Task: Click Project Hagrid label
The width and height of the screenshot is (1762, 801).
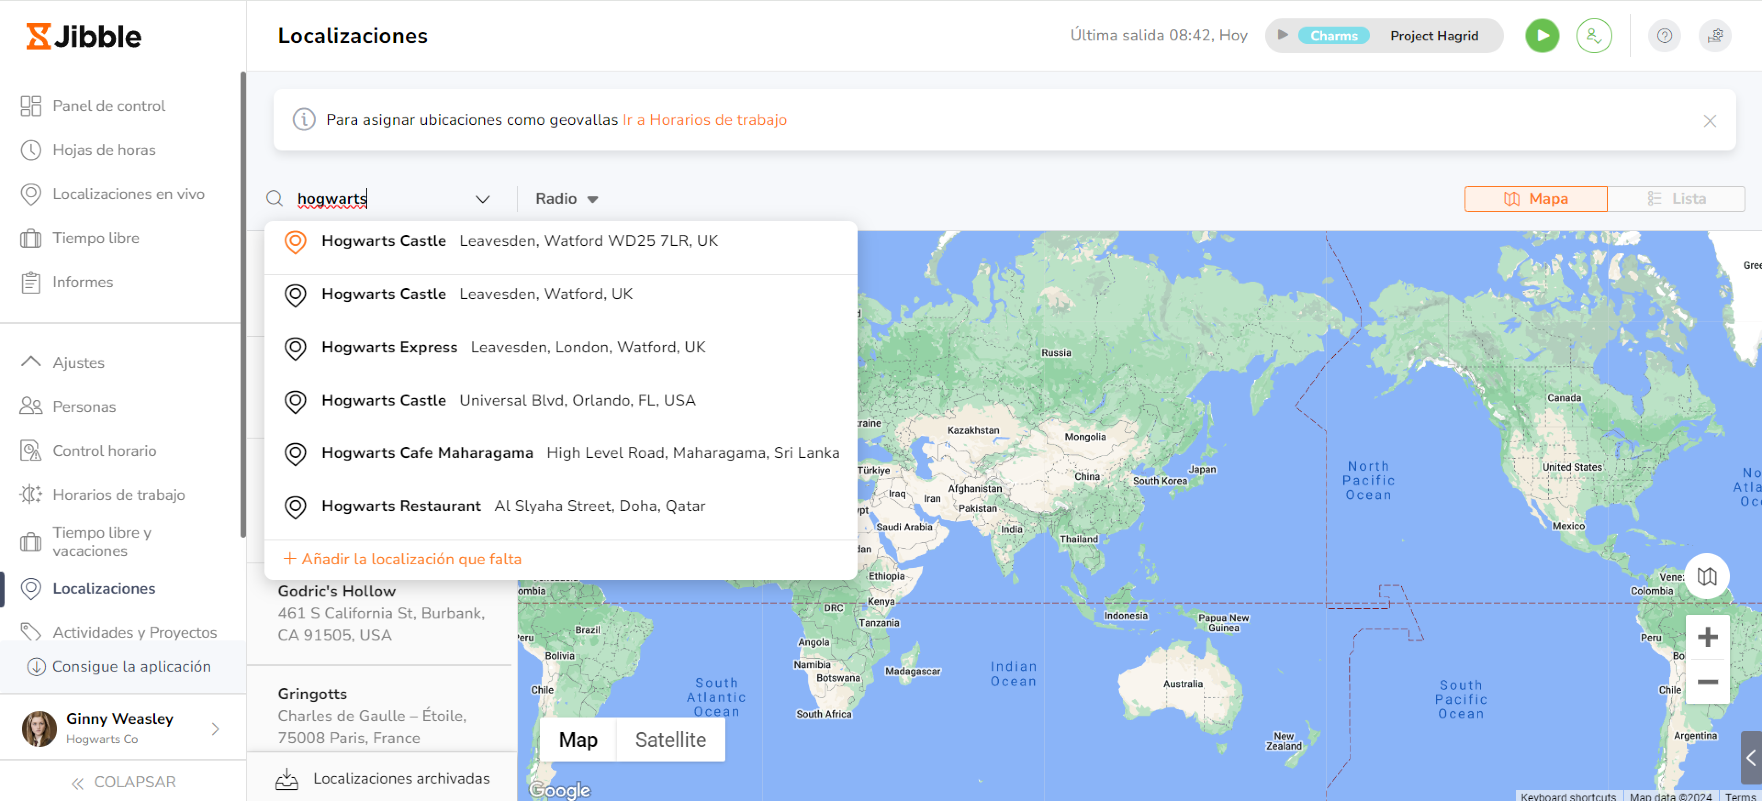Action: tap(1434, 35)
